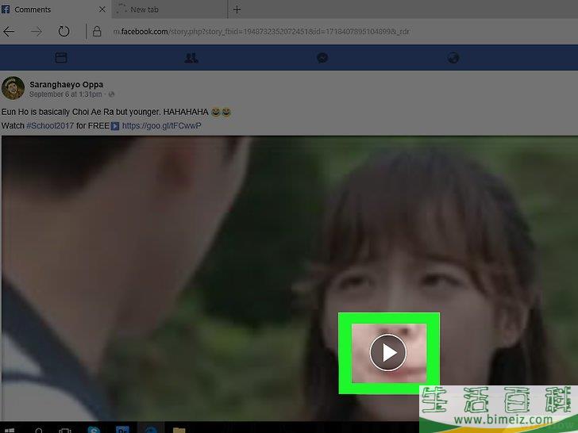Open Facebook News Feed icon

(61, 57)
